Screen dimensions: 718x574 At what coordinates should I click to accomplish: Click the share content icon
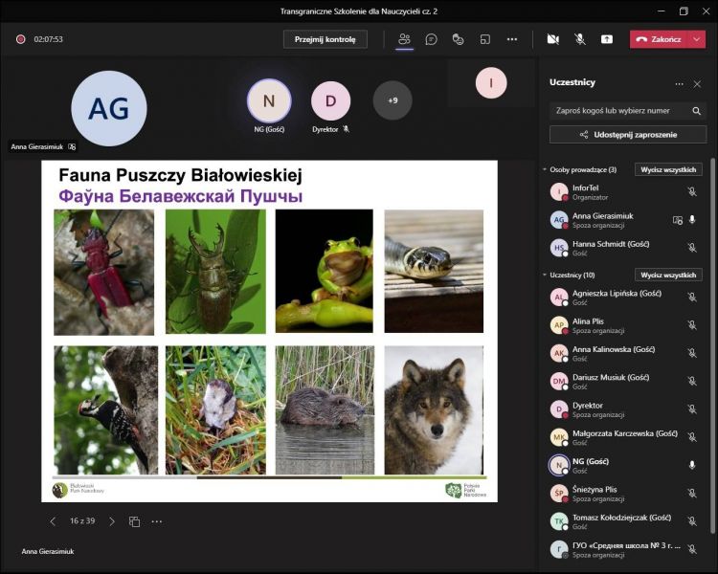tap(607, 39)
